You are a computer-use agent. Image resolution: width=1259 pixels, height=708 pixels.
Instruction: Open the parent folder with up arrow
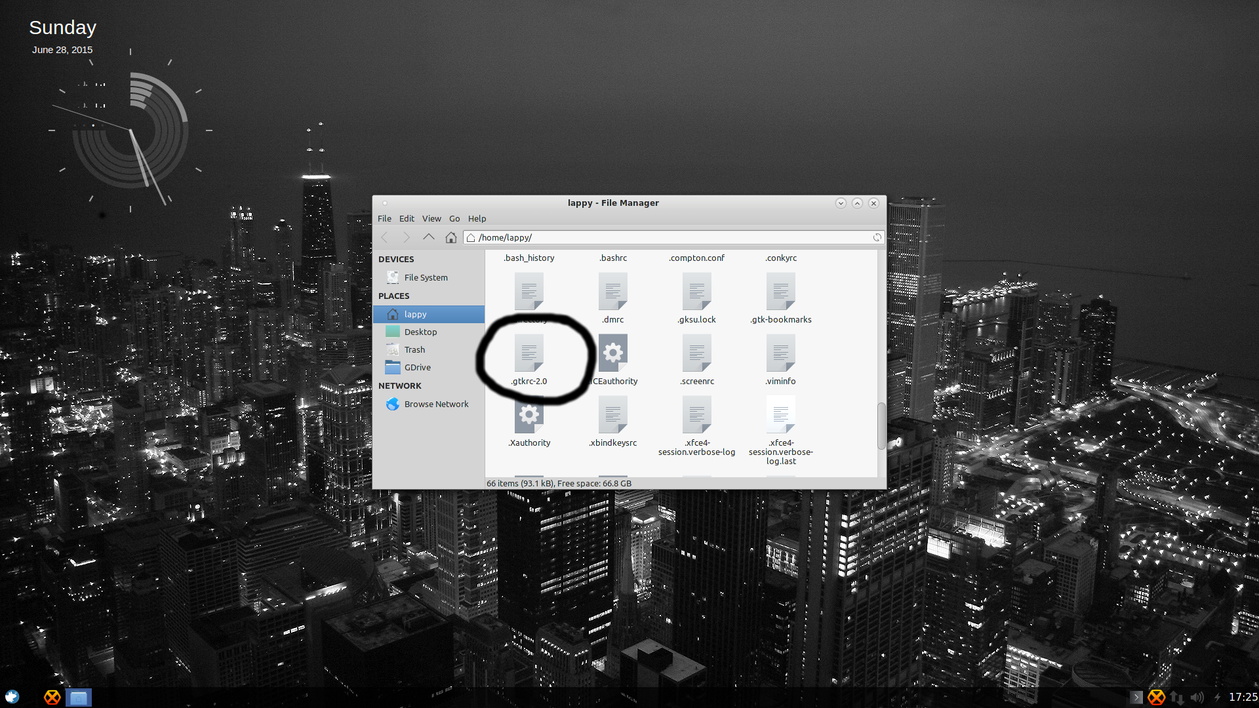429,237
